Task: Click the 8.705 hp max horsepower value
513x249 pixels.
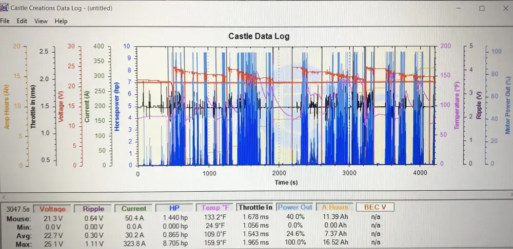Action: pyautogui.click(x=175, y=243)
